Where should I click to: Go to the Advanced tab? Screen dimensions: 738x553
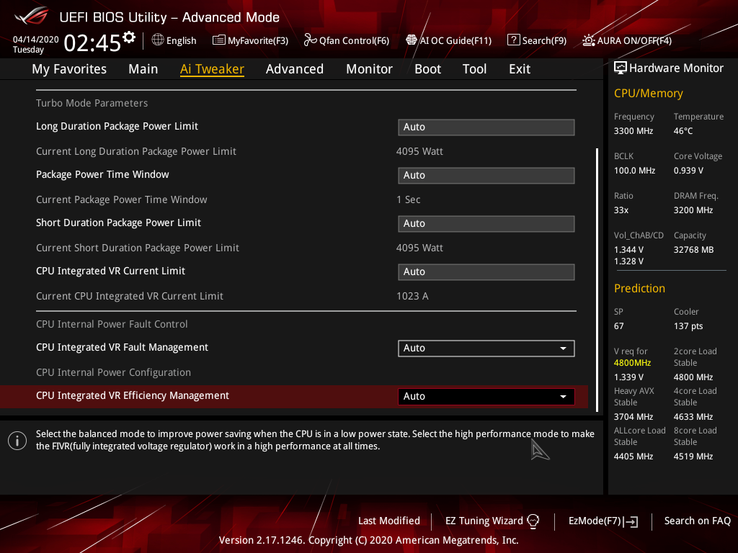pos(295,69)
